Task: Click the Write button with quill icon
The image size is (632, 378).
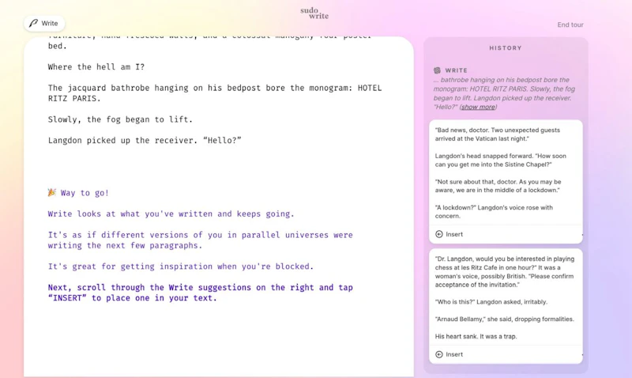Action: click(x=44, y=24)
